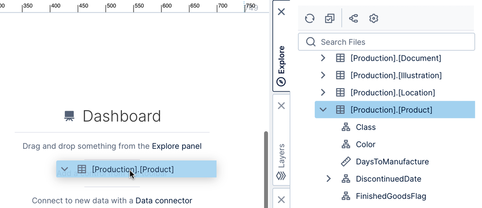This screenshot has height=208, width=482.
Task: Select the [Production].[Location] table row
Action: (395, 92)
